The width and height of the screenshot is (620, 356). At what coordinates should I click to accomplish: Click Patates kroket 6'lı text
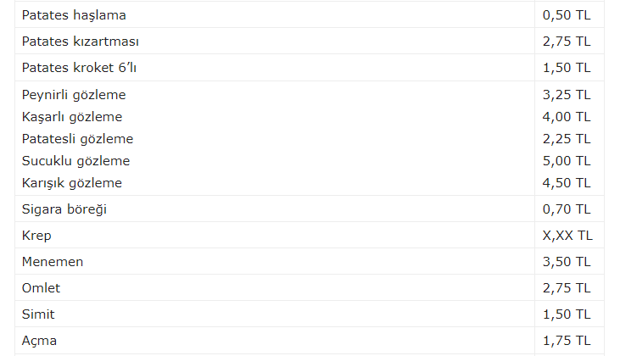79,68
